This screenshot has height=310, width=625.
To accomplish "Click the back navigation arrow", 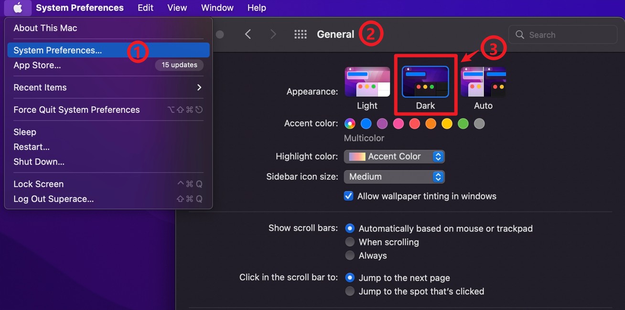I will coord(248,34).
